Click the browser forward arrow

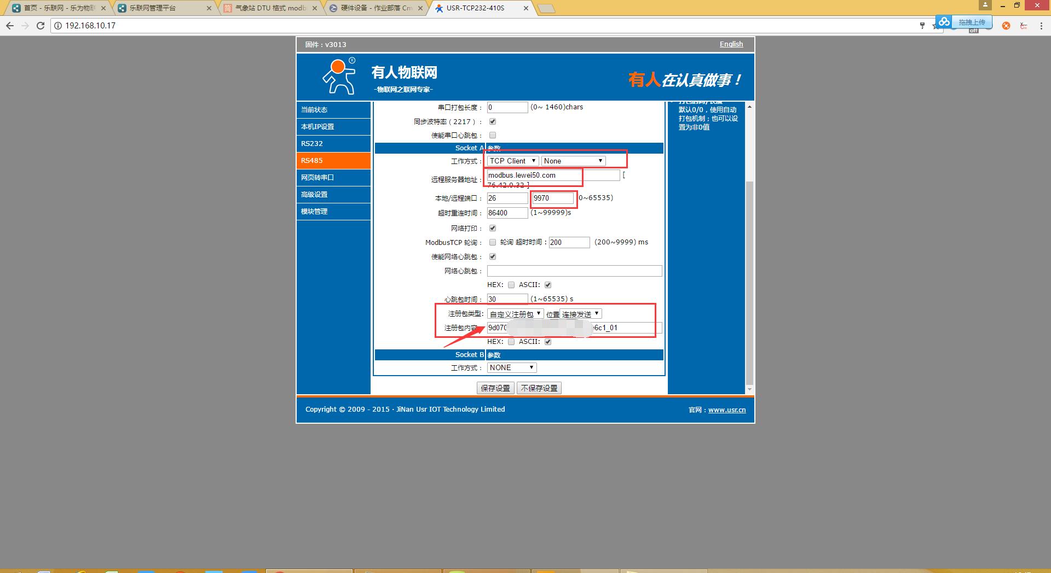point(25,26)
